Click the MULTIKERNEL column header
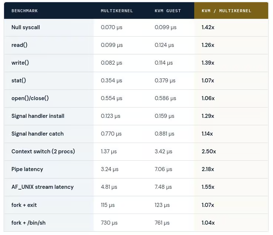273x235 pixels. pyautogui.click(x=117, y=11)
